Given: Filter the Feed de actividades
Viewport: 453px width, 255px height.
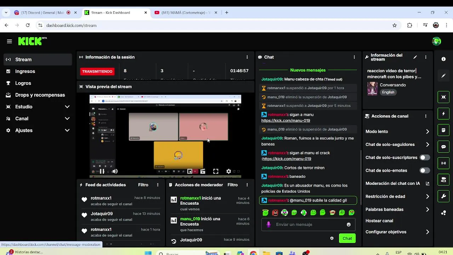Looking at the screenshot, I should click(143, 185).
